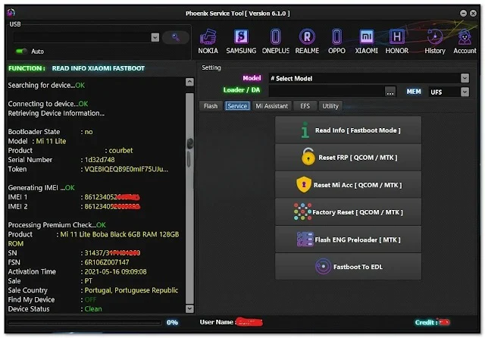Click Sale Country Portugal value
The width and height of the screenshot is (485, 338).
131,290
